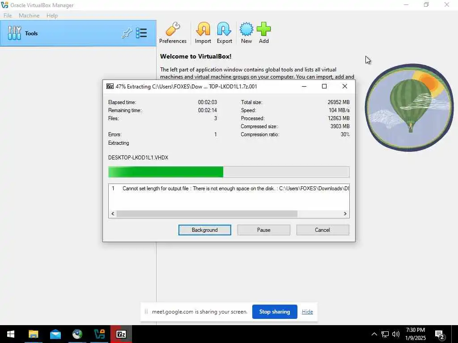Image resolution: width=458 pixels, height=343 pixels.
Task: Hide the screen sharing notification
Action: (307, 311)
